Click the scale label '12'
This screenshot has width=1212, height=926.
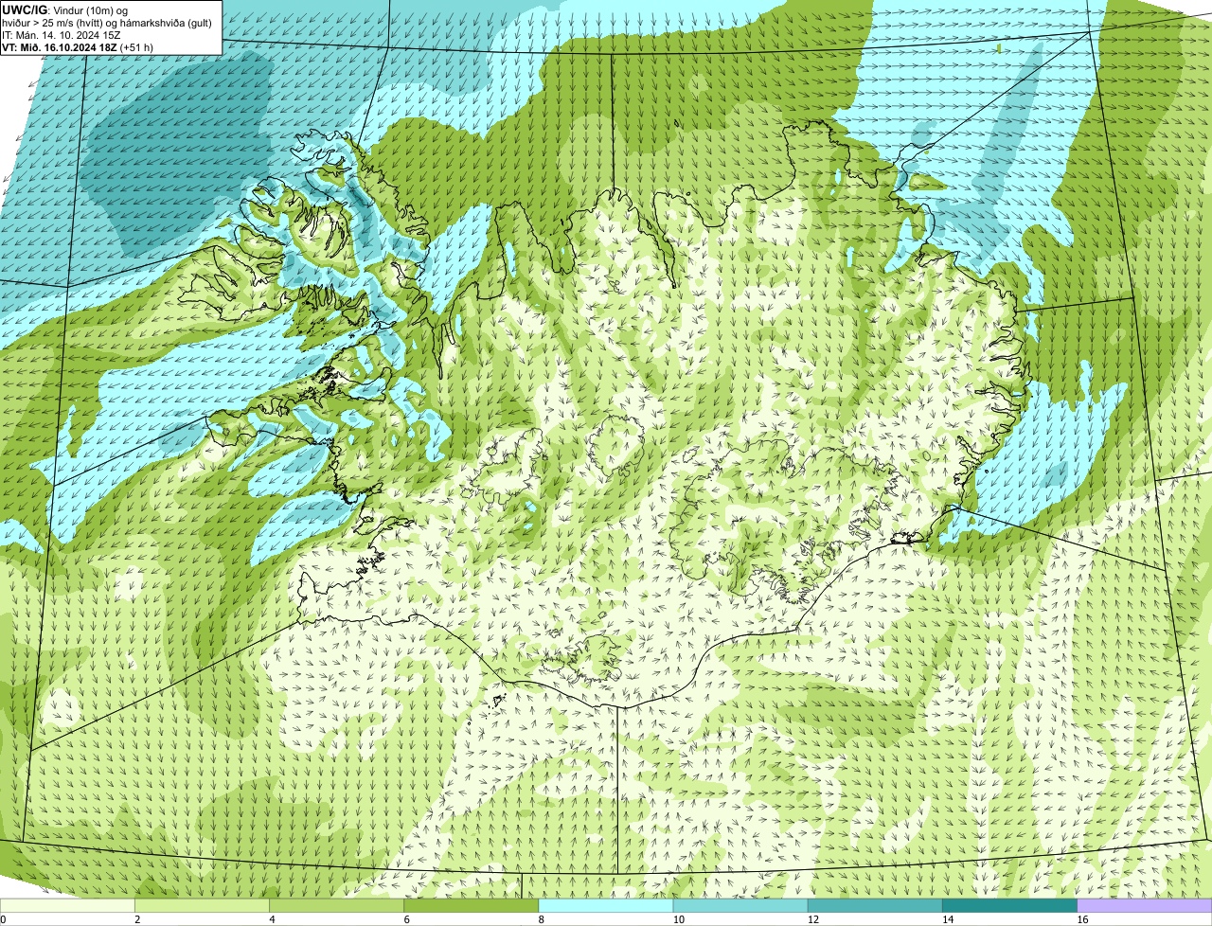tap(812, 919)
